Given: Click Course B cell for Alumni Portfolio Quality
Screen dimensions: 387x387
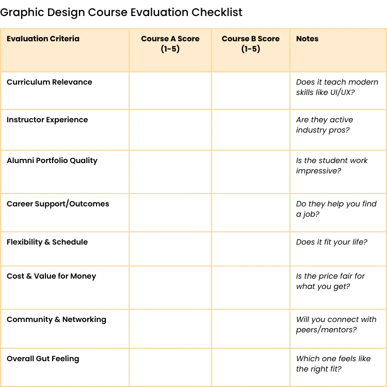Looking at the screenshot, I should (251, 171).
